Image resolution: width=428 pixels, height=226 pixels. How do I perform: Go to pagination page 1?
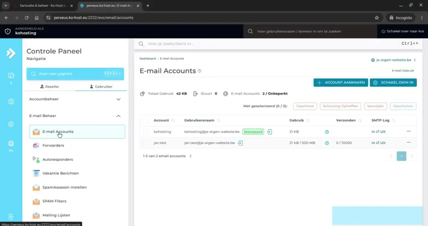(401, 156)
